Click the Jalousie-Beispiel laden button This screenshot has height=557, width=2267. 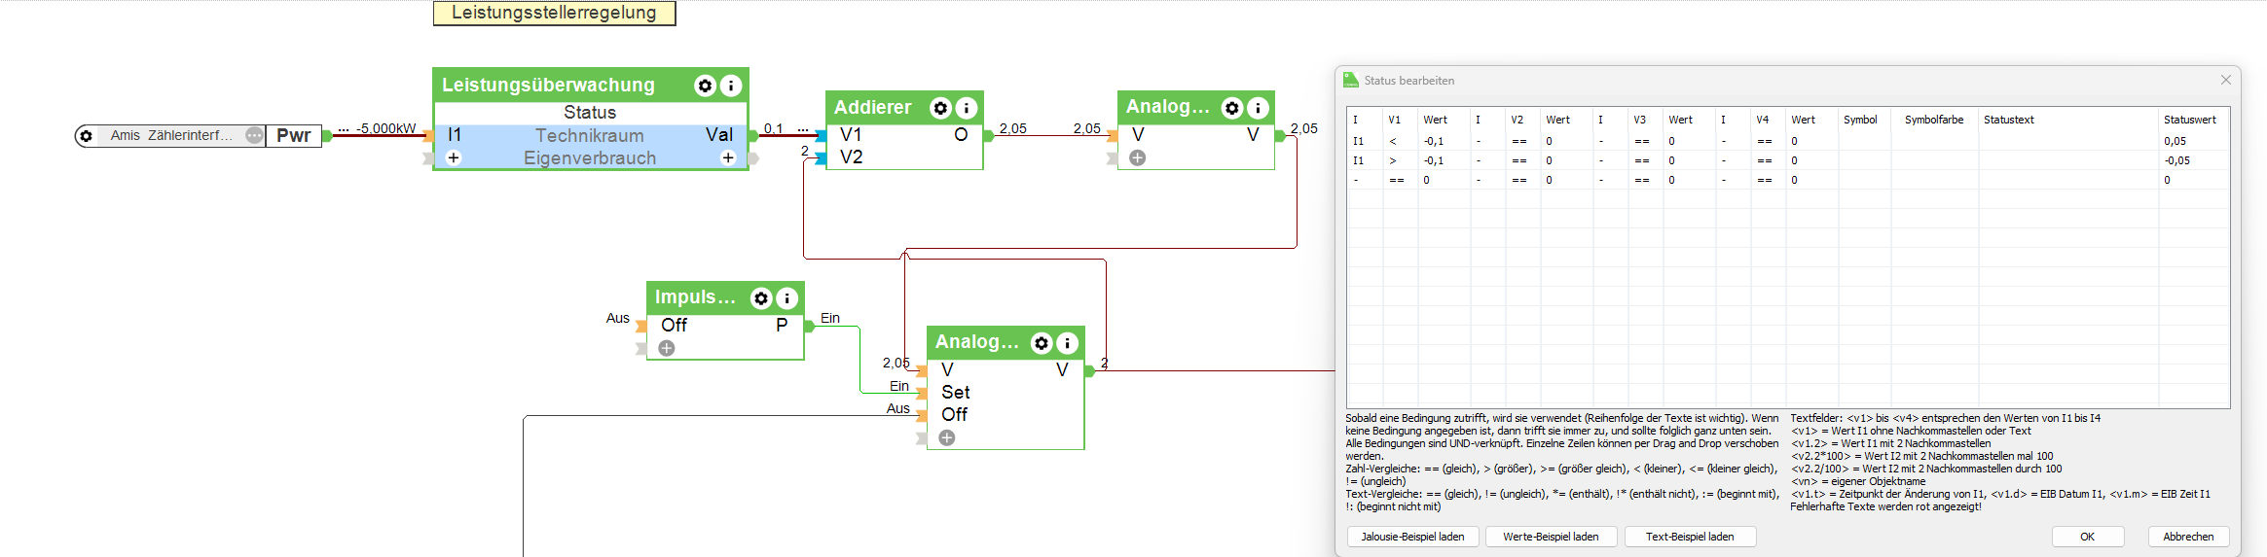[1412, 537]
